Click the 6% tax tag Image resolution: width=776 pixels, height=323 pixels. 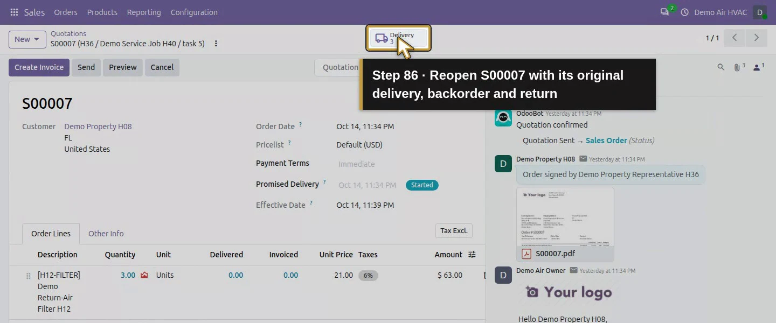[x=368, y=275]
